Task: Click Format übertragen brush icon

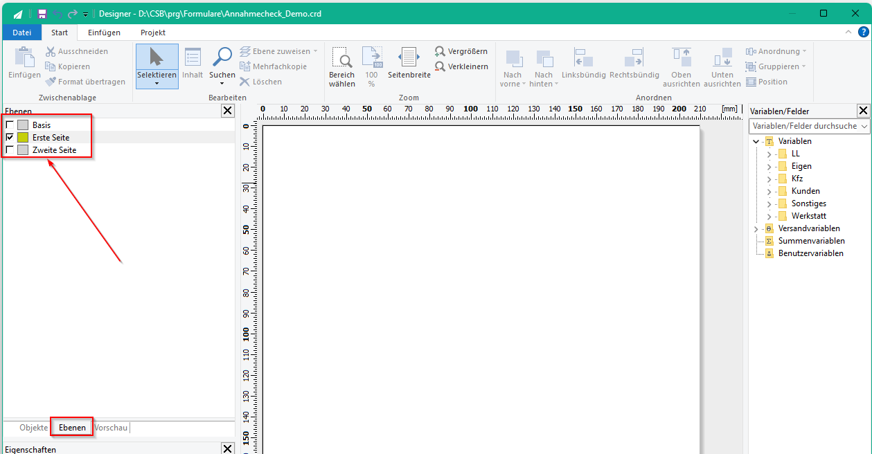Action: [51, 82]
